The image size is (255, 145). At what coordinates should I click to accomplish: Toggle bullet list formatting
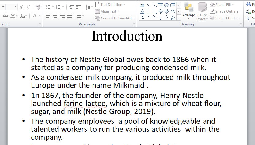point(48,7)
